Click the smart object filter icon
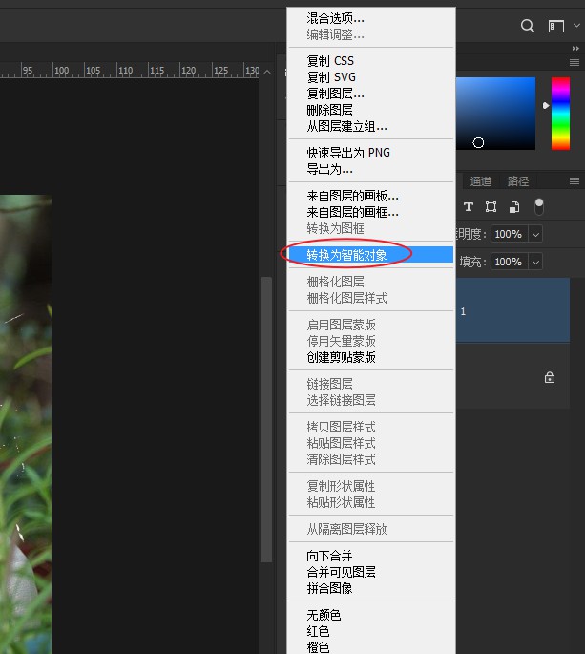The width and height of the screenshot is (585, 654). click(x=514, y=207)
